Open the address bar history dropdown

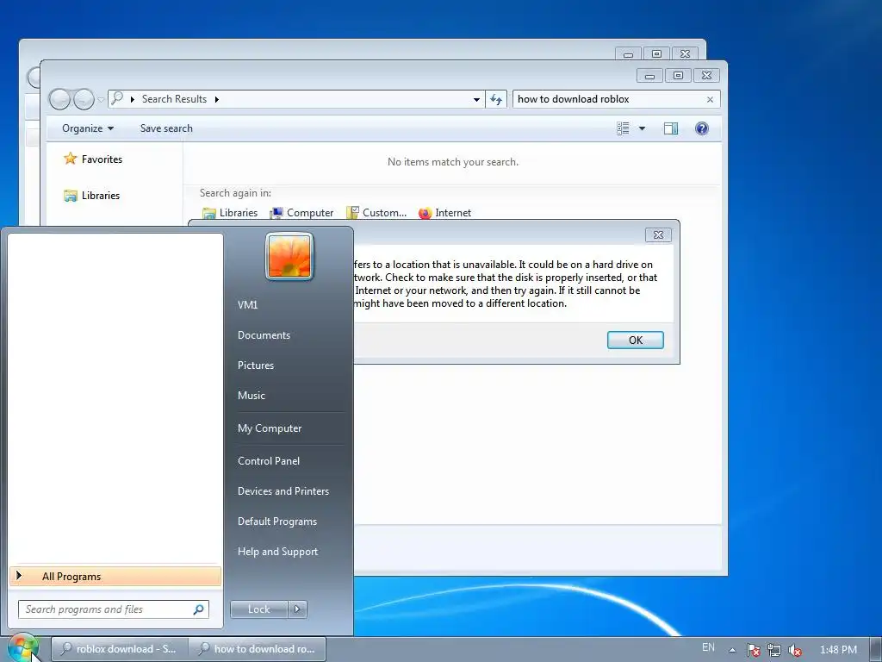click(476, 100)
